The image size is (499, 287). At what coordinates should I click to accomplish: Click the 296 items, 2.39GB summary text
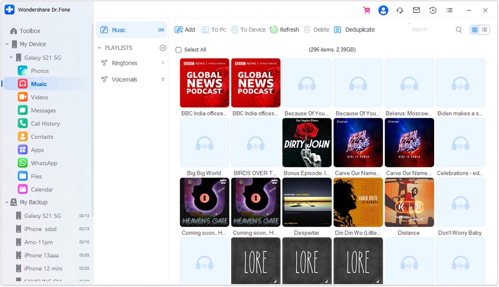pyautogui.click(x=332, y=50)
